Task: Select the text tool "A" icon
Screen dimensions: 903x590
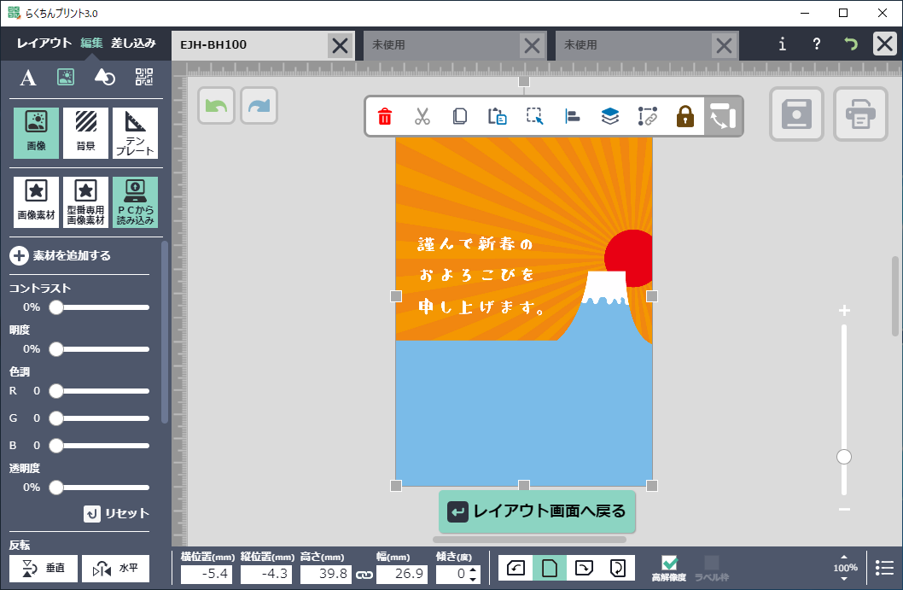Action: click(x=27, y=77)
